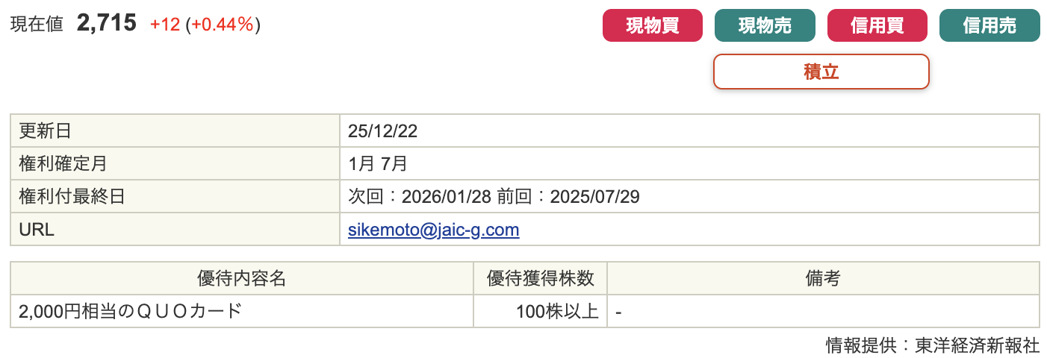Click the 優待獲得株数 column header

(540, 278)
